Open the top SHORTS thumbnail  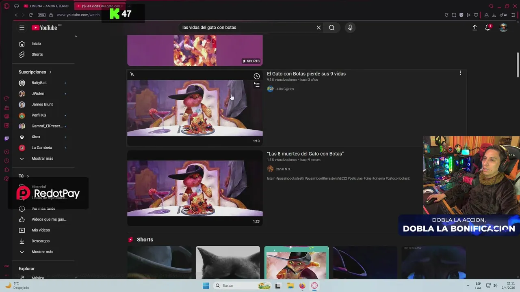(x=195, y=50)
